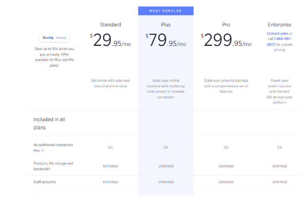The height and width of the screenshot is (202, 308).
Task: Click Unlimited for Standard products storage
Action: coord(111,166)
